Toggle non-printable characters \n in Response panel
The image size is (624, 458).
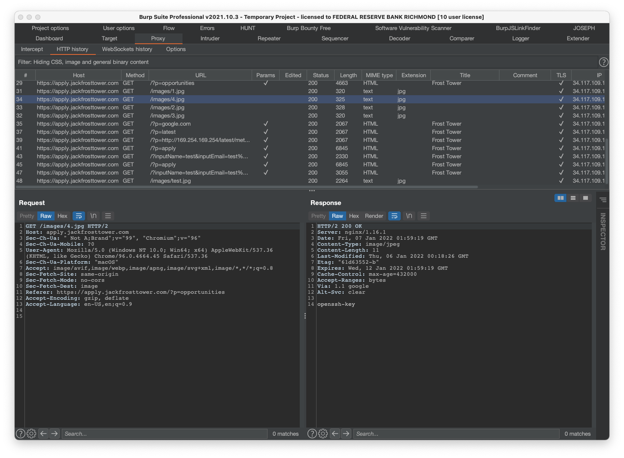[x=409, y=216]
